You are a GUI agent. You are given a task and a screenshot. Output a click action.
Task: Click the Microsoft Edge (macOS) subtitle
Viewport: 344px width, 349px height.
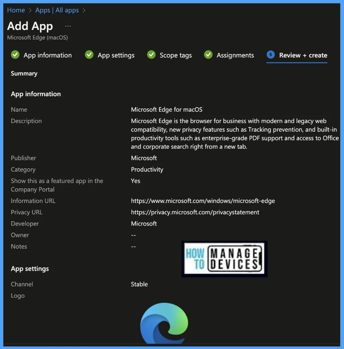tap(37, 37)
